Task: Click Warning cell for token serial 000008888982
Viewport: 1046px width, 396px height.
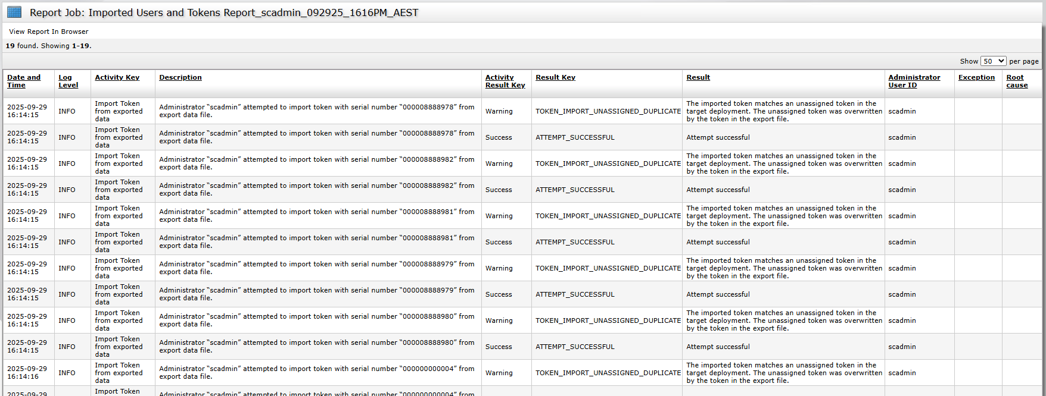Action: click(499, 164)
